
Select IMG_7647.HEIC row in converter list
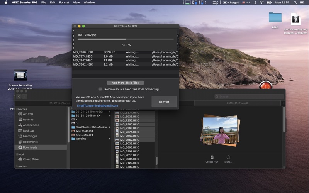125,60
